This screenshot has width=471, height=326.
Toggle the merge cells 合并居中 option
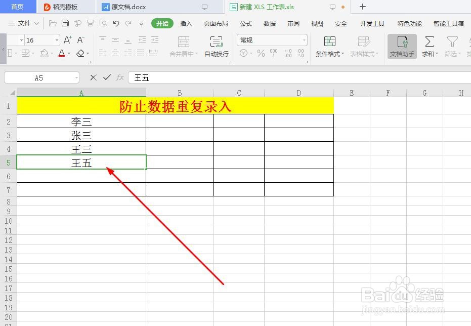pyautogui.click(x=183, y=47)
